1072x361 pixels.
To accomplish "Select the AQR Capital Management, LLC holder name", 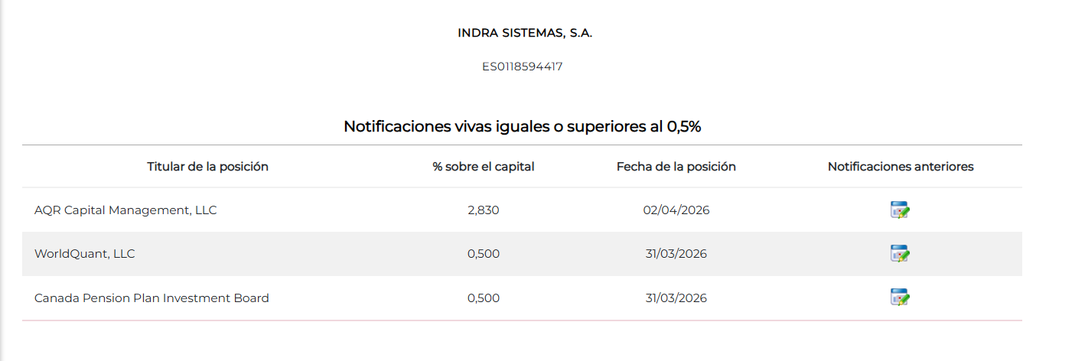I will (x=125, y=210).
